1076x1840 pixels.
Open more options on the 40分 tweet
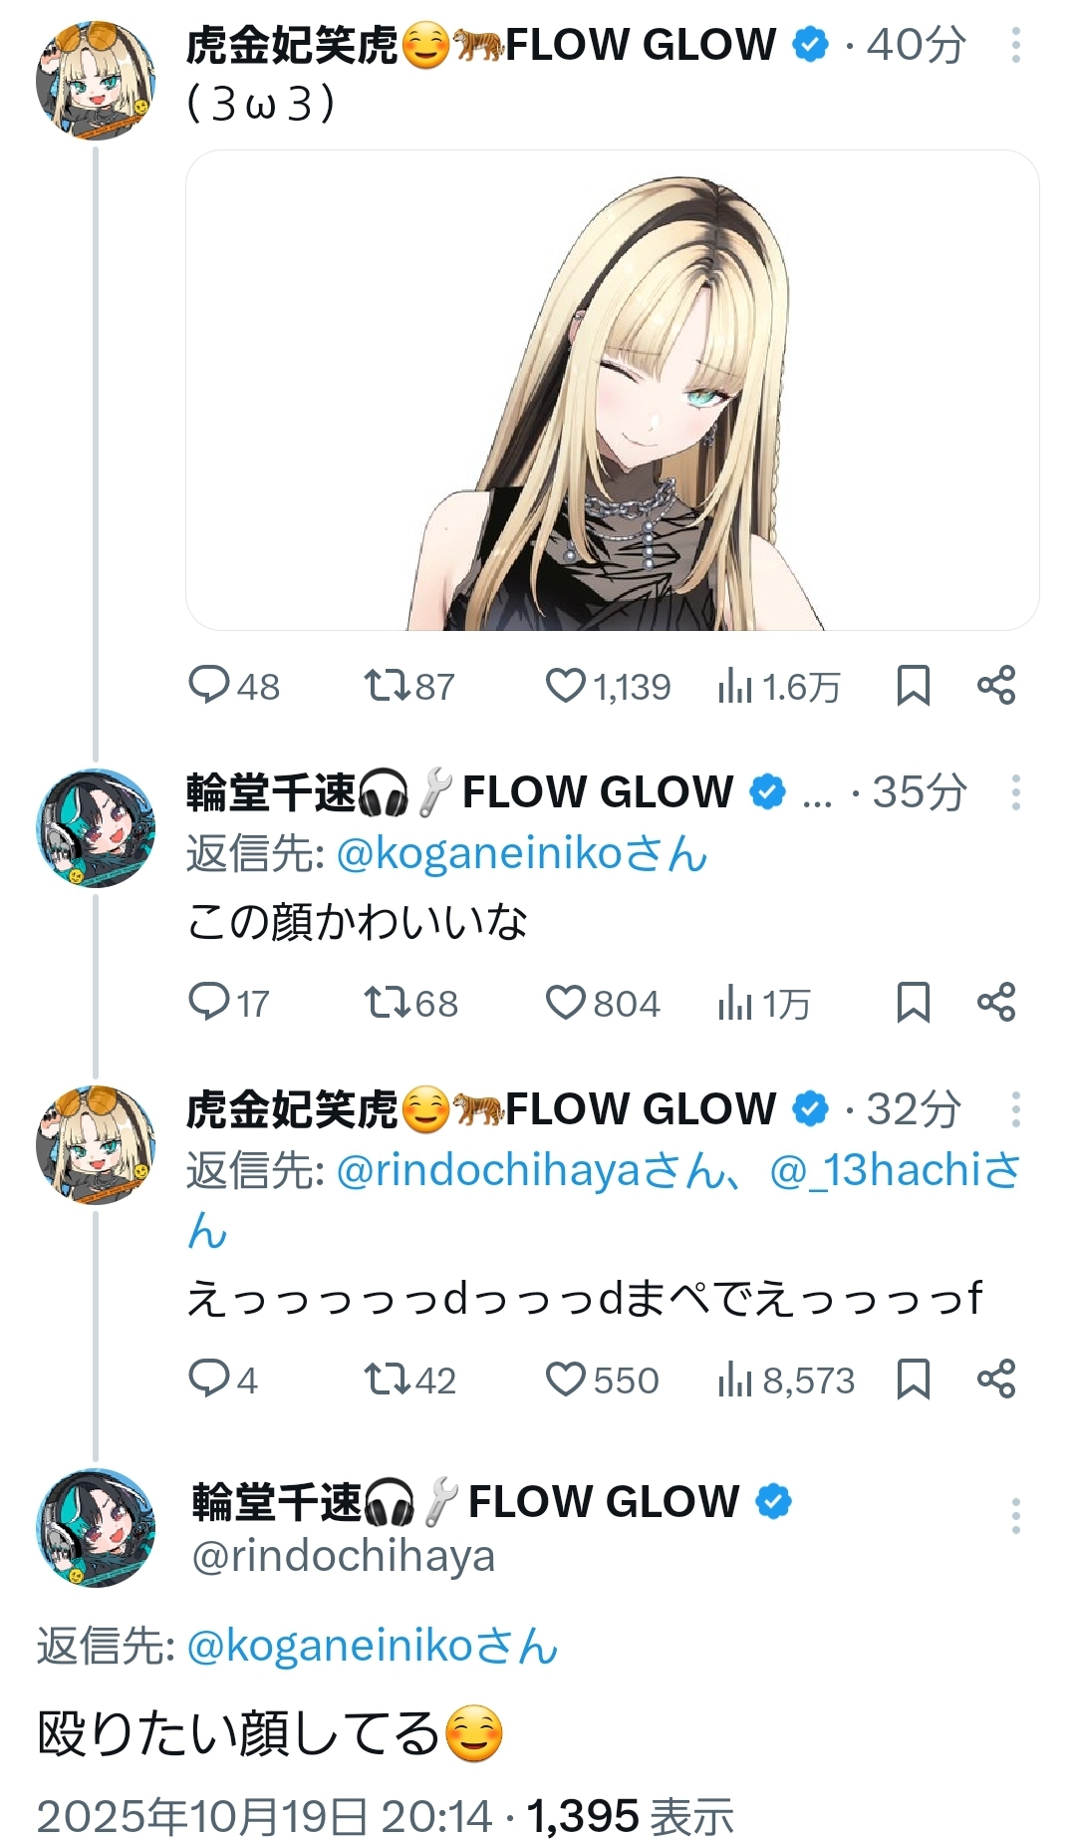coord(1015,46)
